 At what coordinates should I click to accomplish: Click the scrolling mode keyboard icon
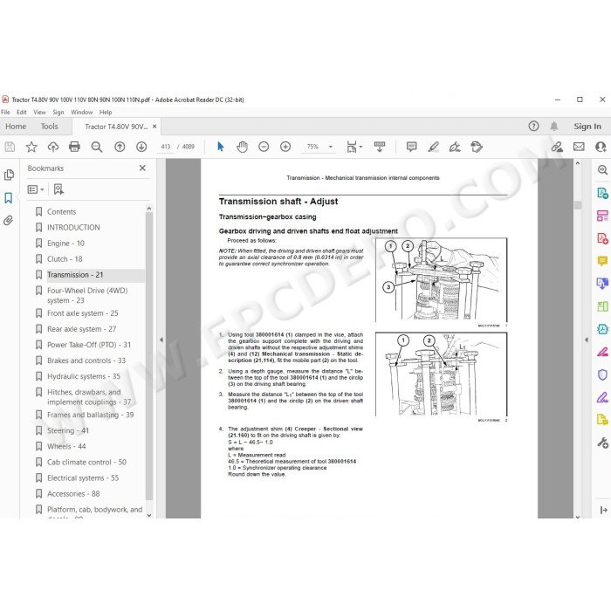pyautogui.click(x=380, y=147)
